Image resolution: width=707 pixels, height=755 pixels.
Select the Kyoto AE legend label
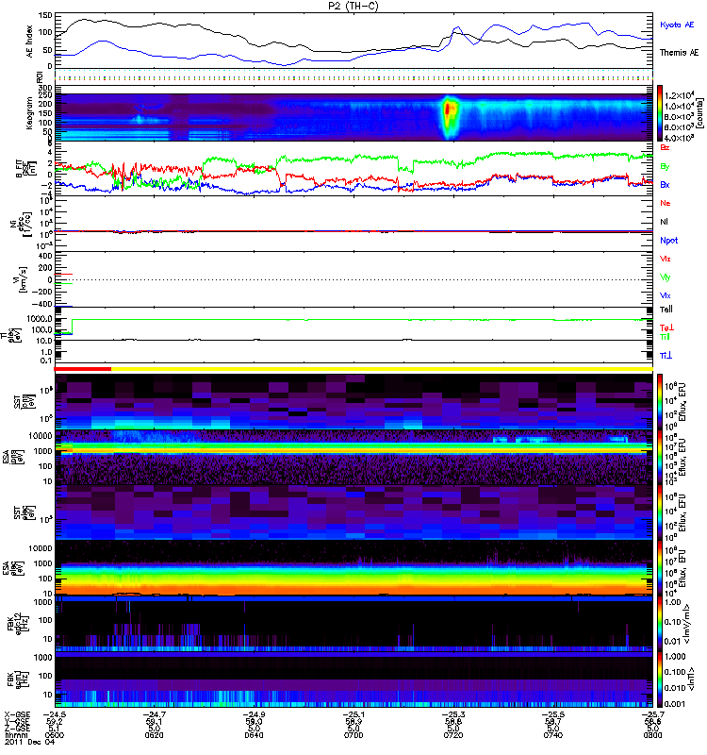click(677, 25)
